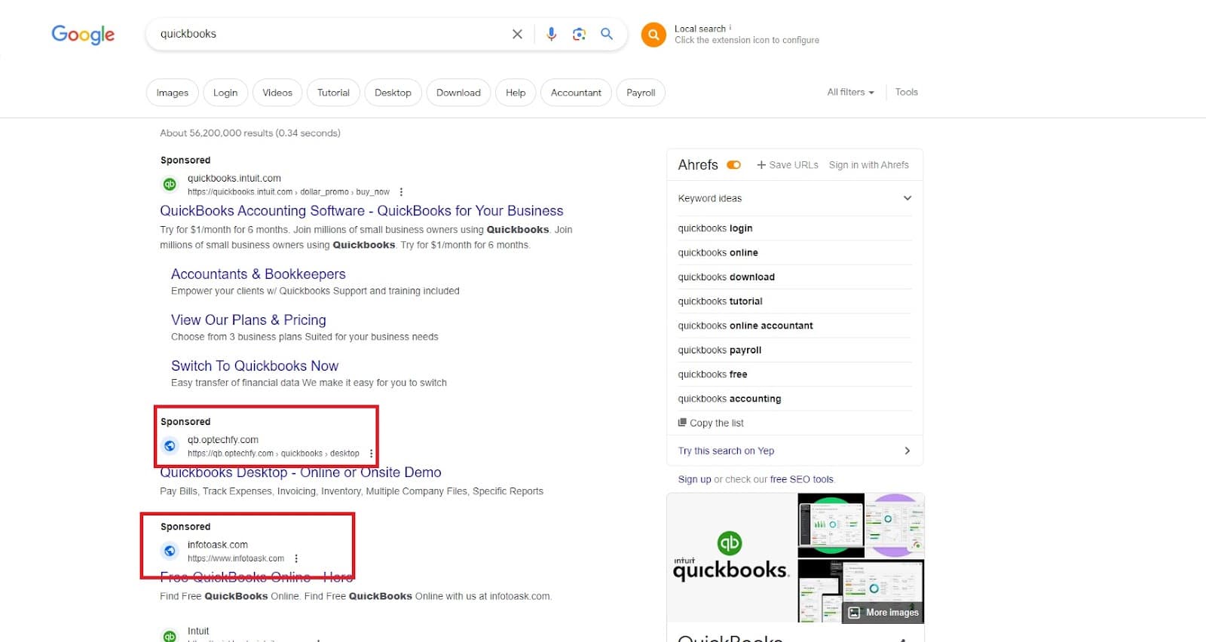Click the Google logo

[83, 35]
